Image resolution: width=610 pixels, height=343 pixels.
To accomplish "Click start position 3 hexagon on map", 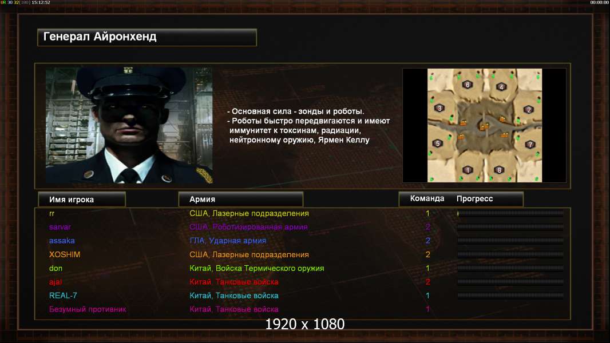I will pyautogui.click(x=439, y=108).
